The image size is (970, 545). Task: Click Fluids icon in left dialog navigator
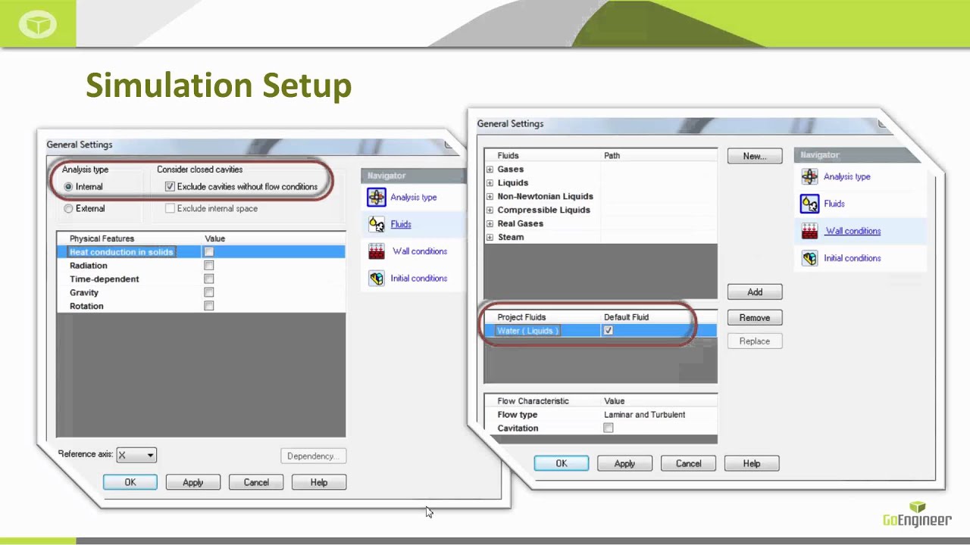coord(377,224)
